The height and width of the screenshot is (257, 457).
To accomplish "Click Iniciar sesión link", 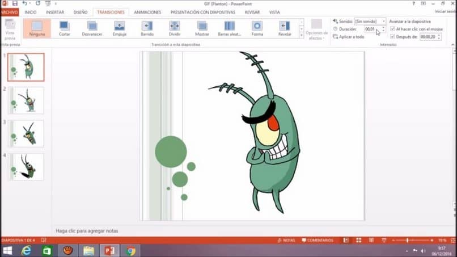I will [446, 11].
